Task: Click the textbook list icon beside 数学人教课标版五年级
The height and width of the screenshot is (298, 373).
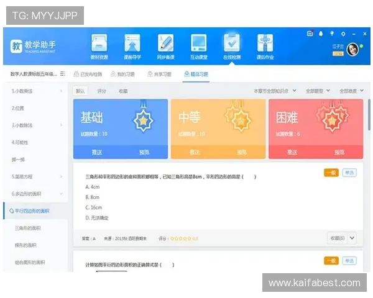Action: (x=62, y=74)
